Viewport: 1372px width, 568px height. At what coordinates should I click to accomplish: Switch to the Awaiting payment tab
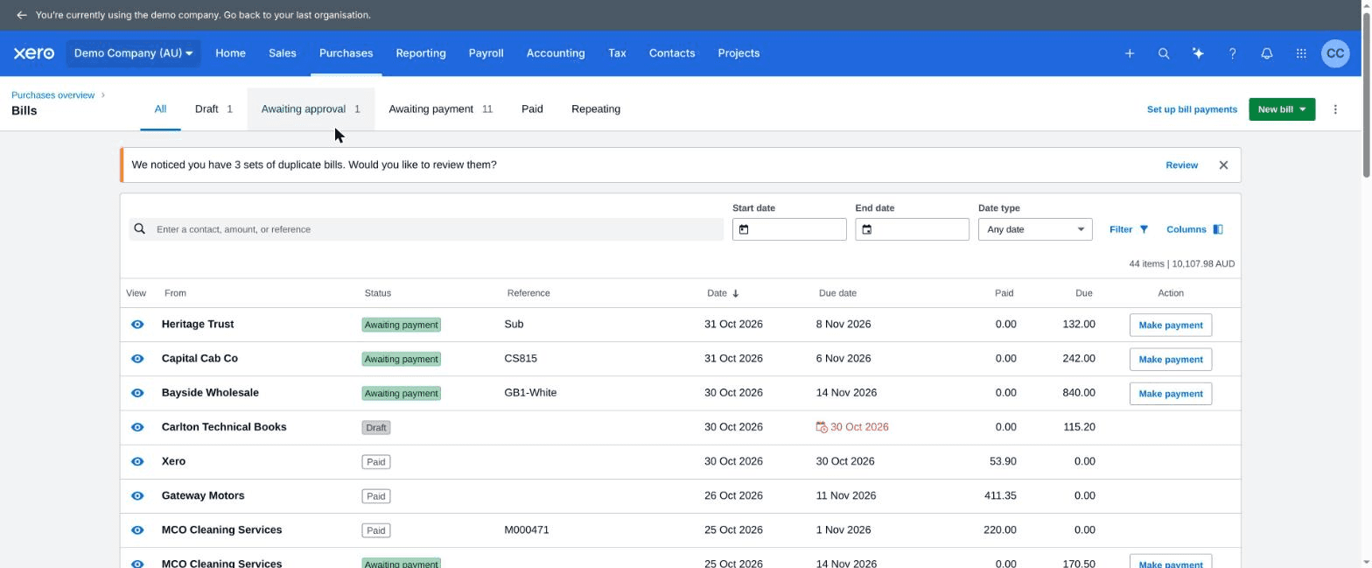click(440, 109)
